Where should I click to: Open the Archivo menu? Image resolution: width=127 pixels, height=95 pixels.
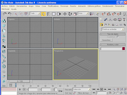(5, 6)
